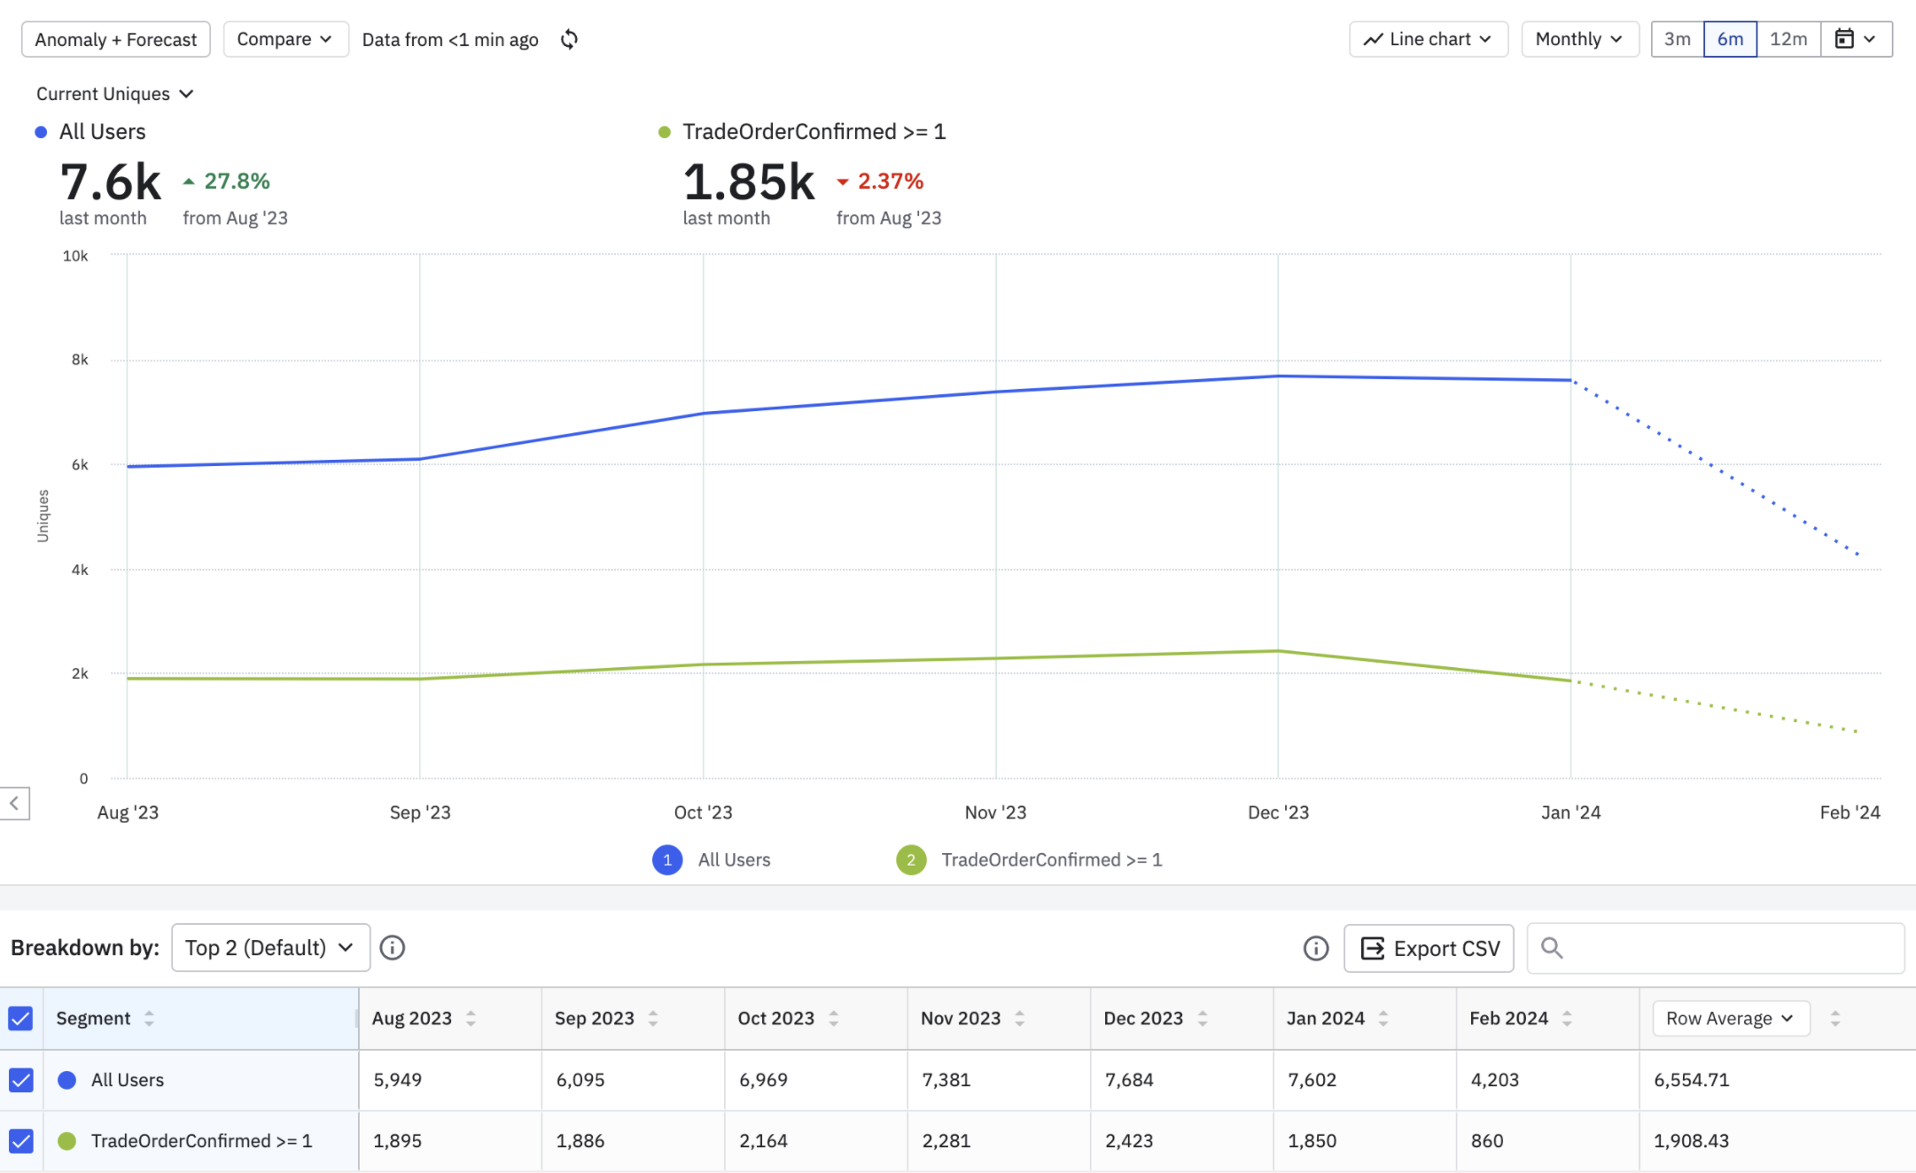Image resolution: width=1916 pixels, height=1173 pixels.
Task: Select the 12m time range
Action: coord(1788,39)
